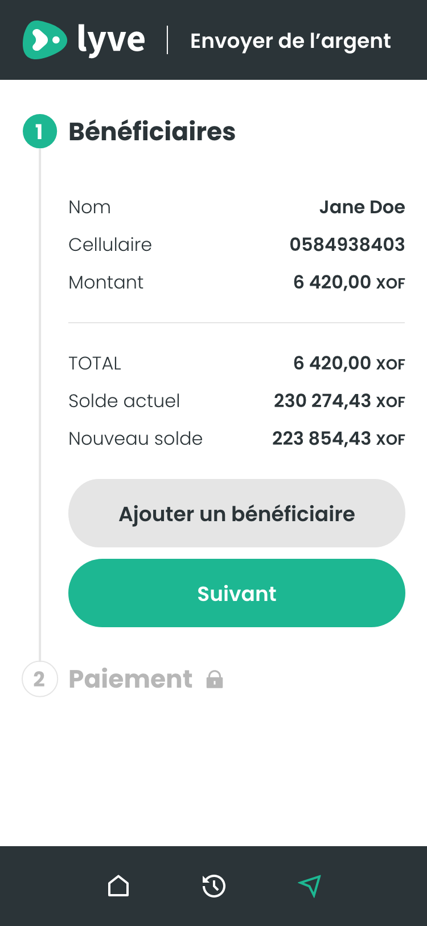This screenshot has height=926, width=427.
Task: Click the lyve logo icon
Action: (44, 40)
